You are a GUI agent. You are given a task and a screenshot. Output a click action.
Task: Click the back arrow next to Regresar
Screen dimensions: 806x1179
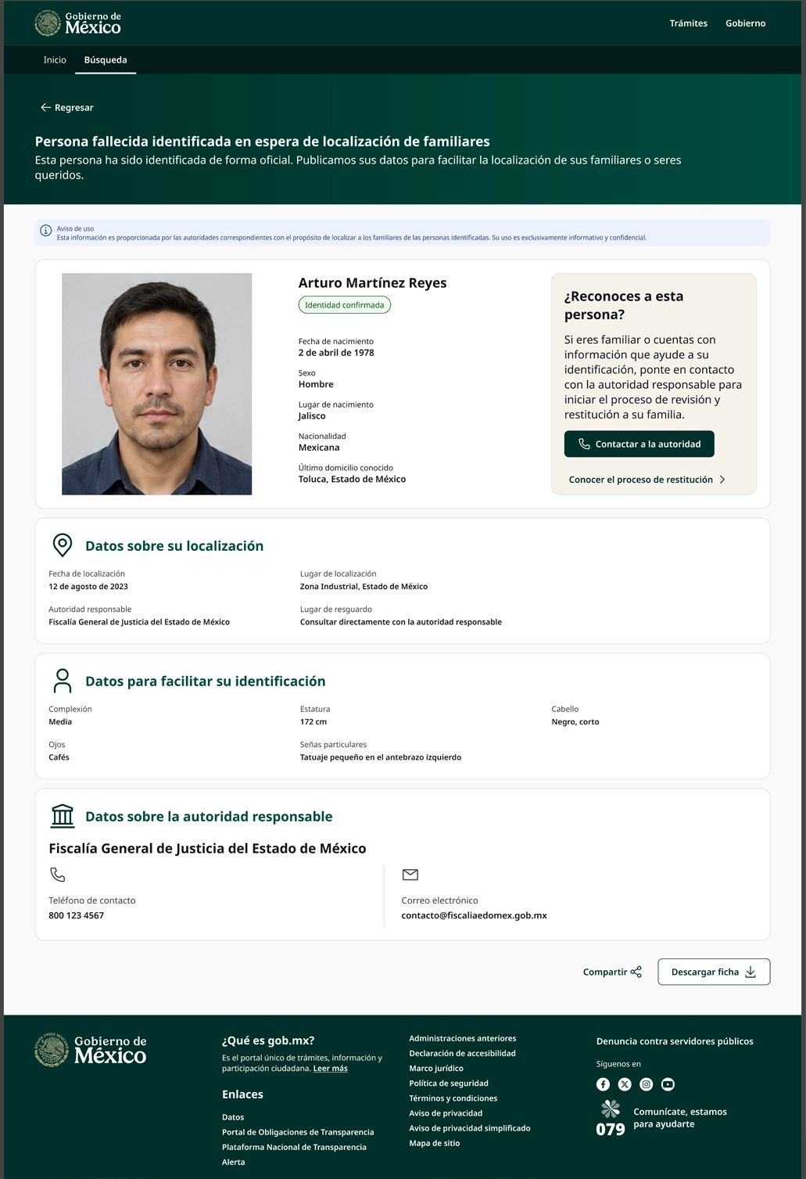45,107
